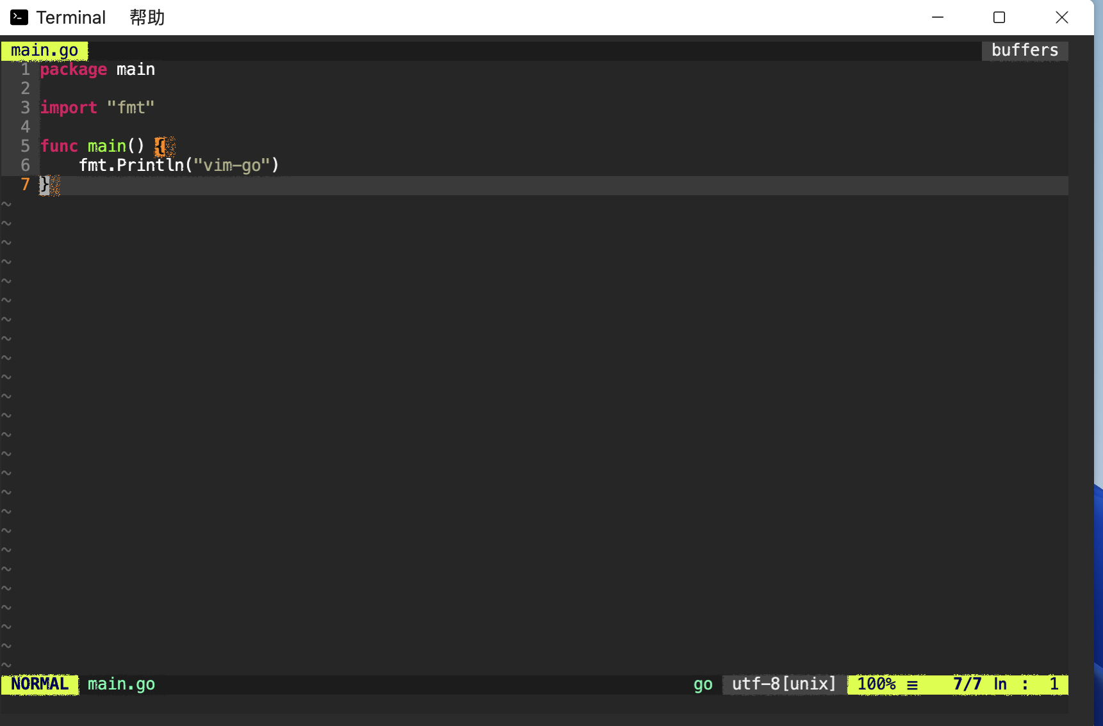Close the Terminal window
This screenshot has height=726, width=1103.
[1062, 17]
